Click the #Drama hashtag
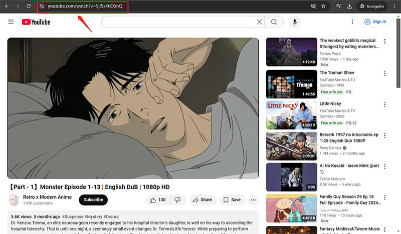 [x=111, y=216]
